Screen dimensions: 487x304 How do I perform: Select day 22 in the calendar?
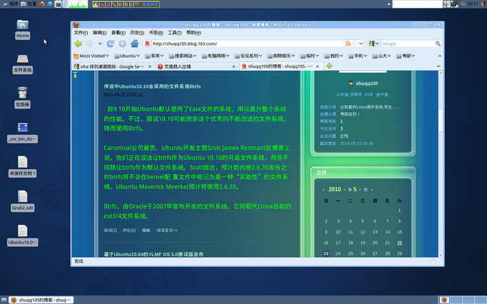pyautogui.click(x=399, y=243)
